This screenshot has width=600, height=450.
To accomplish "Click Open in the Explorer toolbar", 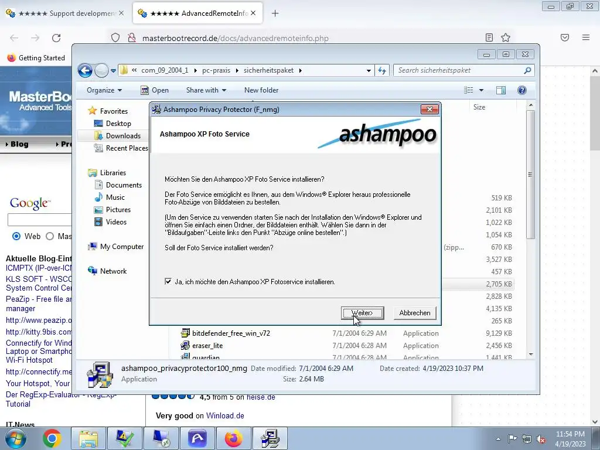I will click(x=155, y=90).
